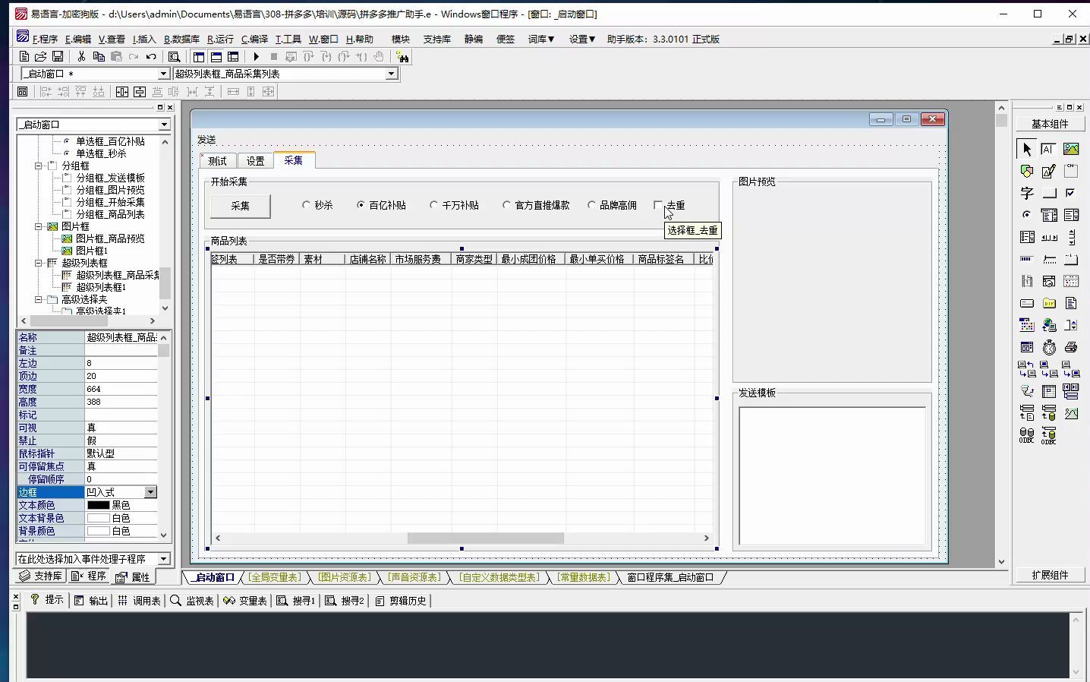Select the timer clock component icon
The width and height of the screenshot is (1090, 682).
click(x=1049, y=347)
